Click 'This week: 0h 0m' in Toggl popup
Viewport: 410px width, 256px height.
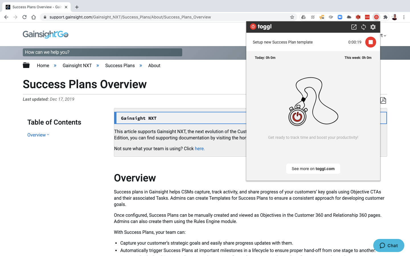[358, 58]
